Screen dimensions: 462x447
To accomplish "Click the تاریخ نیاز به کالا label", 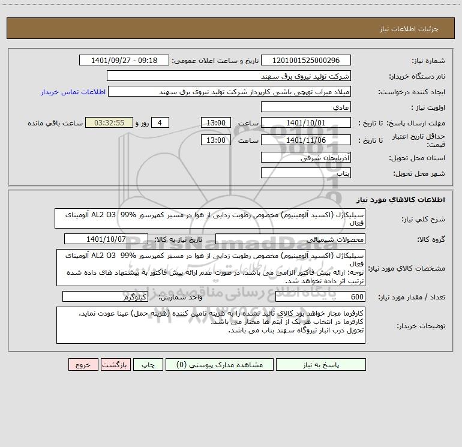I will (x=178, y=239).
